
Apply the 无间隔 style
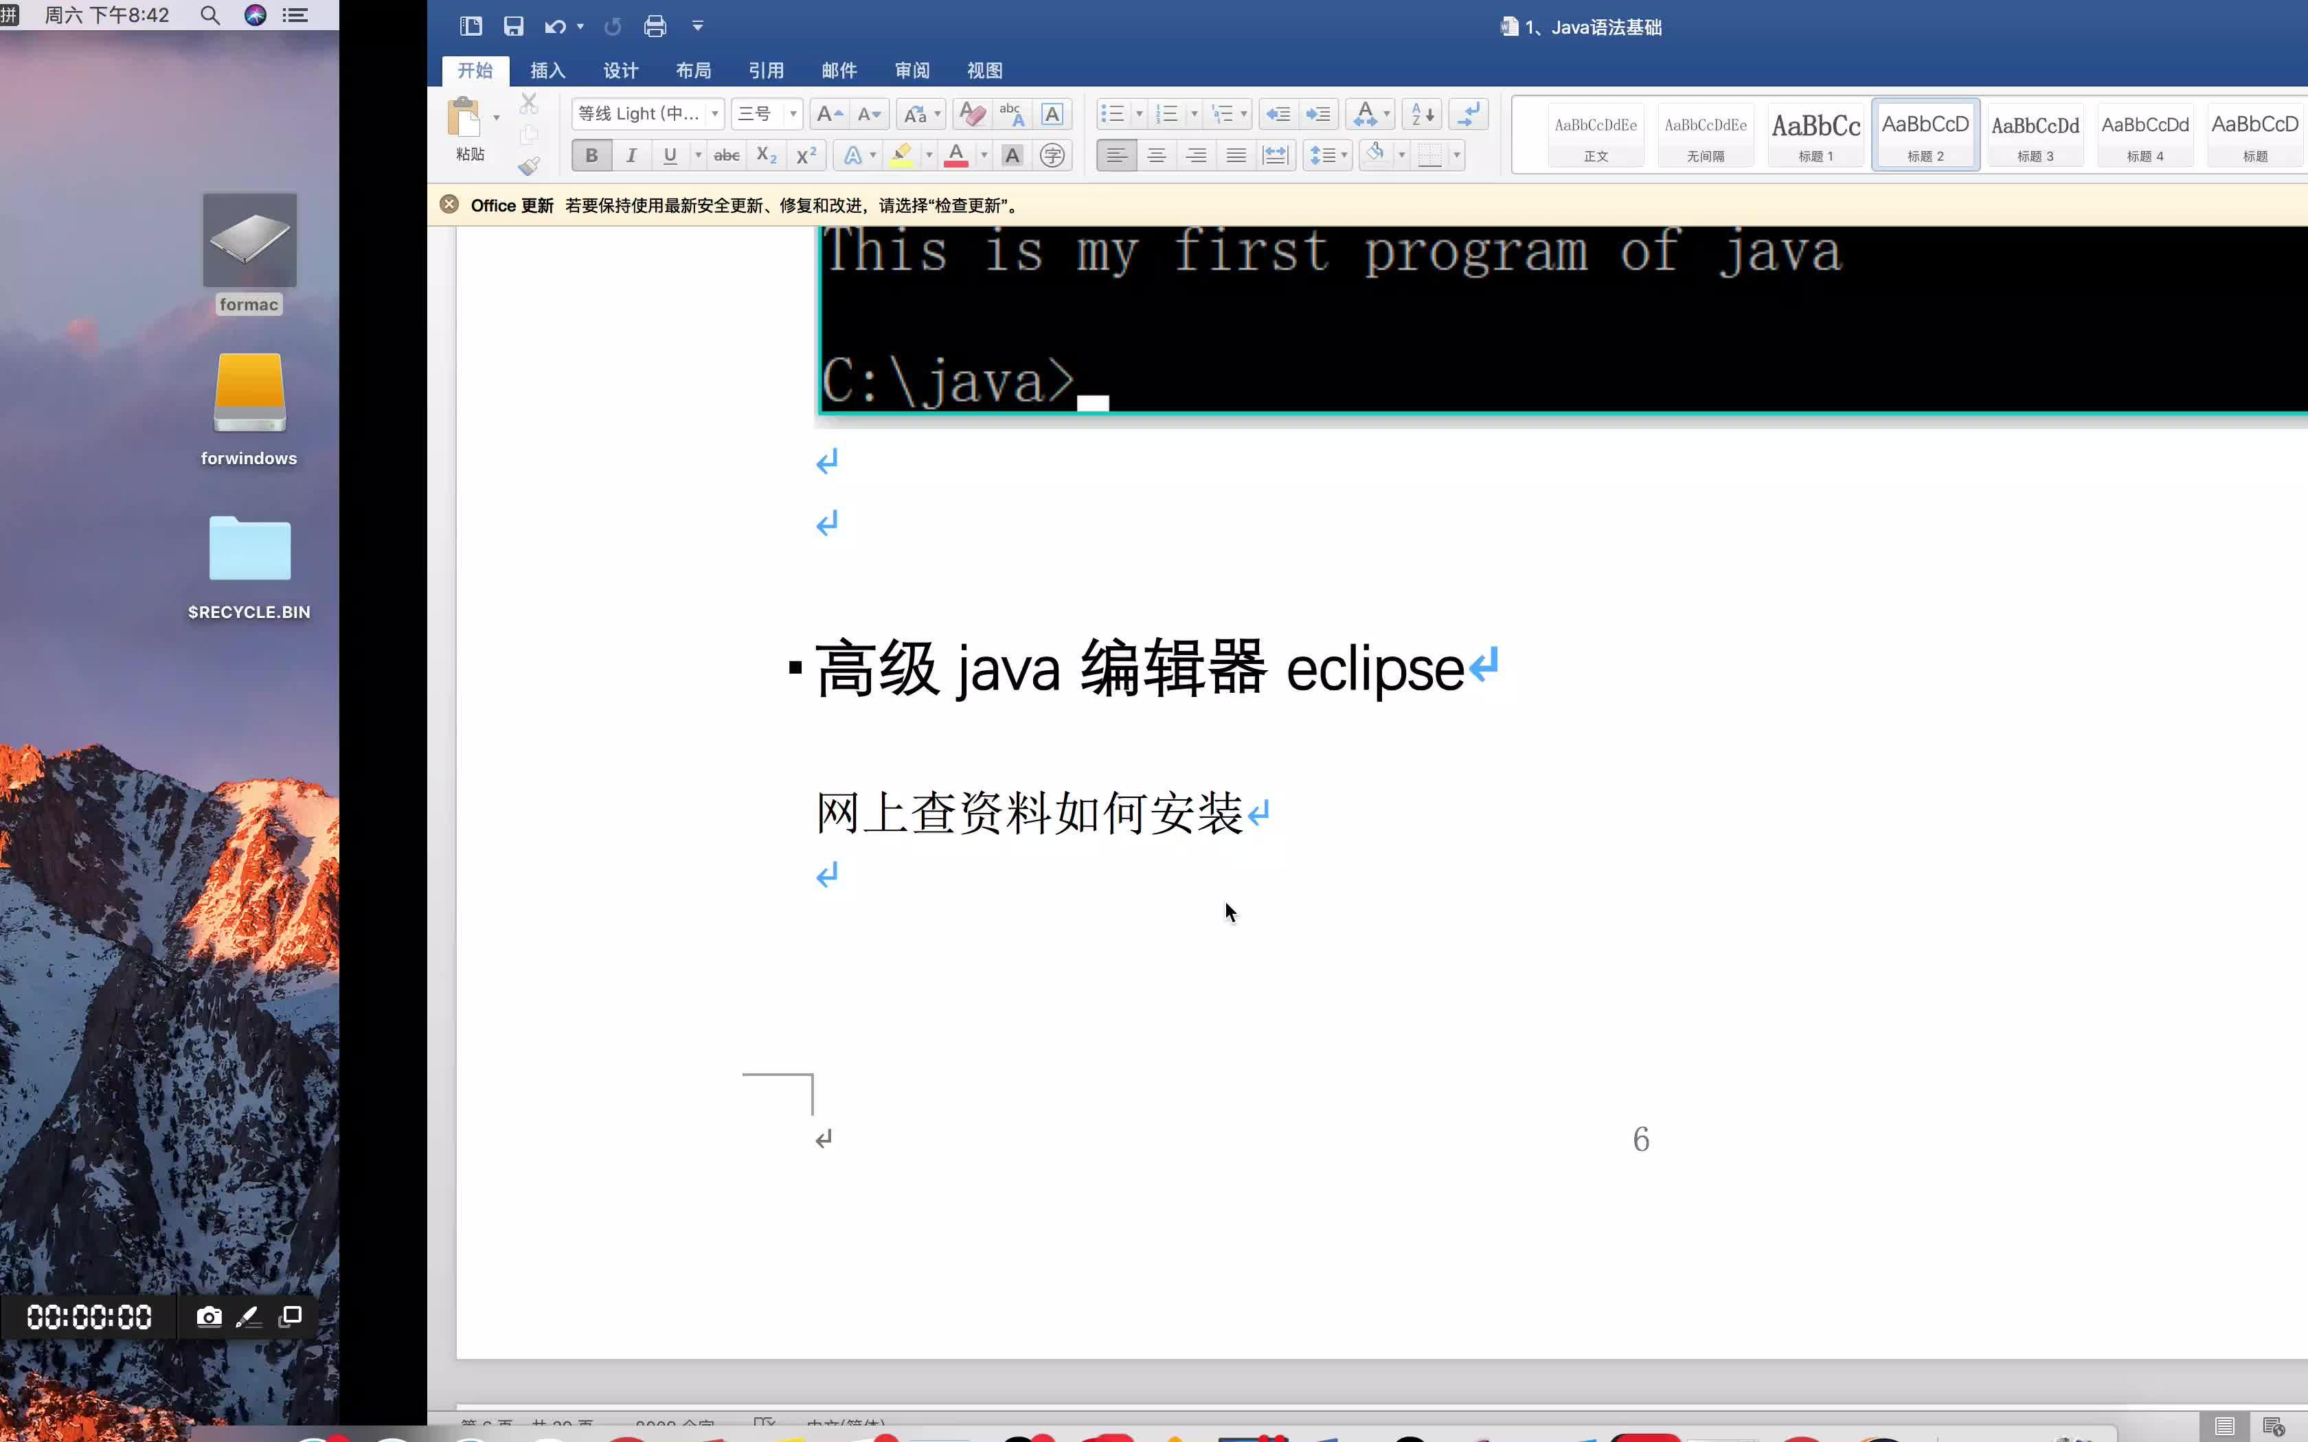point(1706,135)
